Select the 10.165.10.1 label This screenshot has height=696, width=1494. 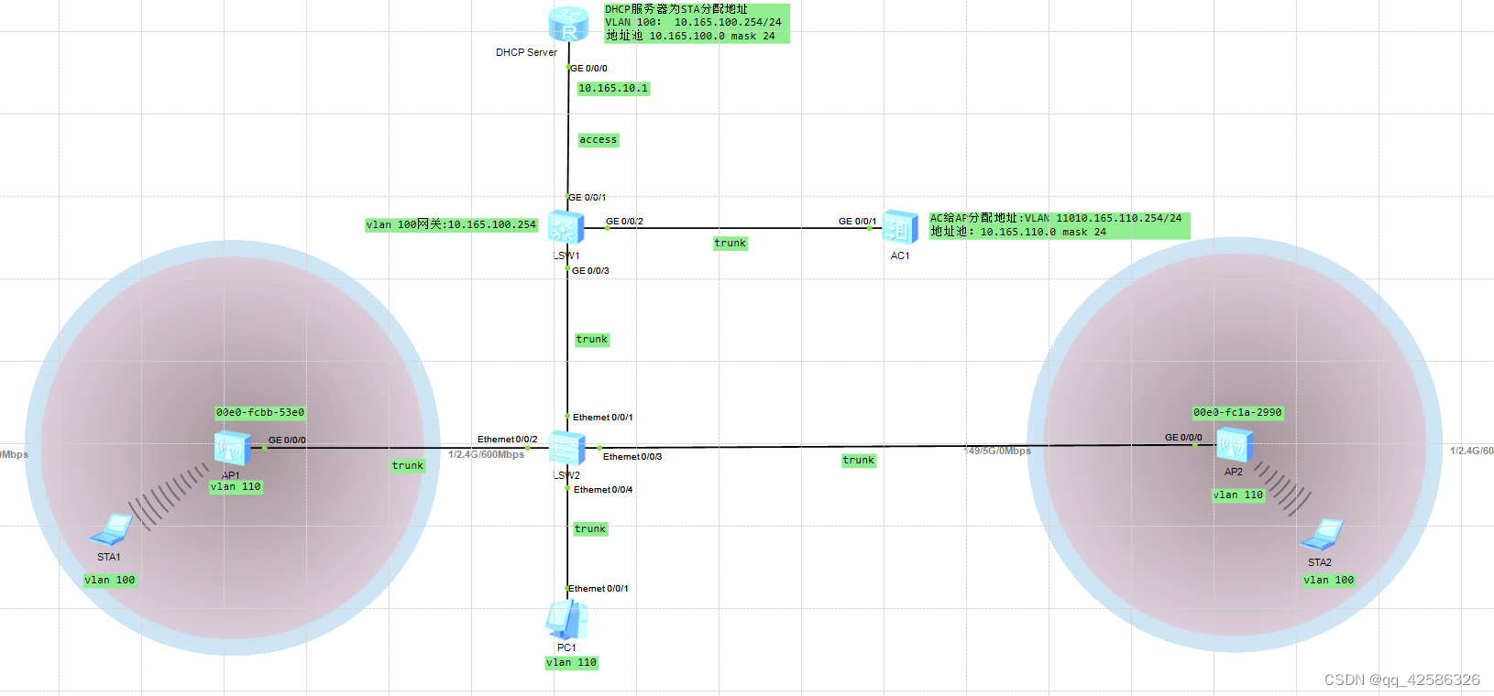tap(613, 89)
